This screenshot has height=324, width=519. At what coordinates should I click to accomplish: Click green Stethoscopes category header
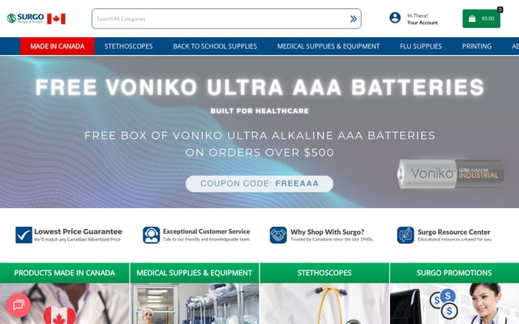pos(324,273)
